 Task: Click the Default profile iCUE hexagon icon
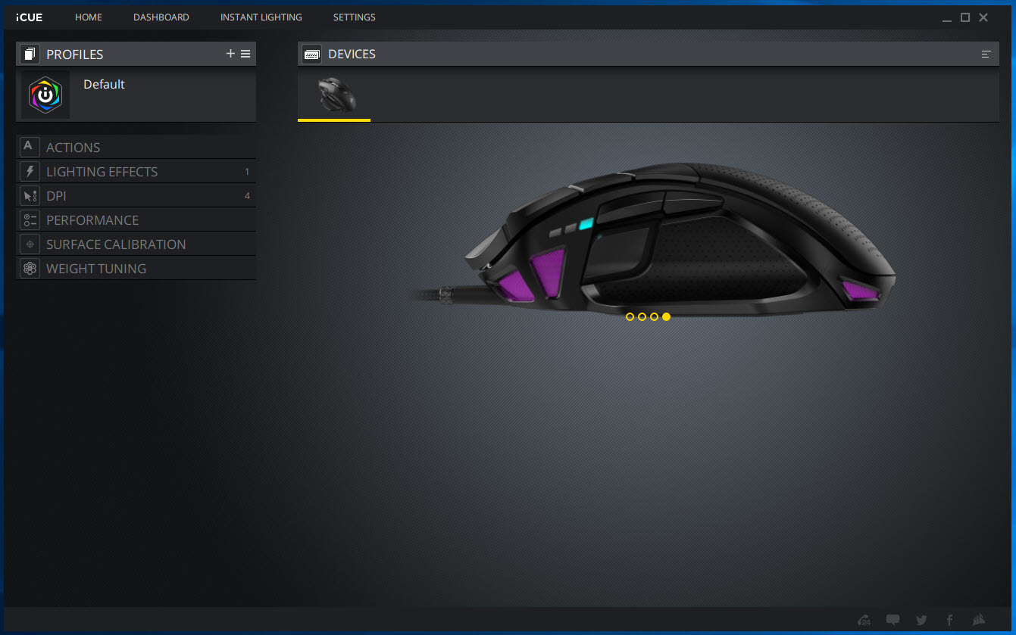click(45, 95)
